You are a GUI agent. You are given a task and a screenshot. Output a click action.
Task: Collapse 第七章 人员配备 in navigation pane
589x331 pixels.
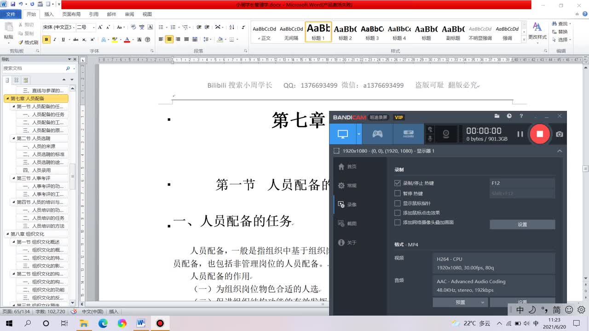pyautogui.click(x=7, y=98)
